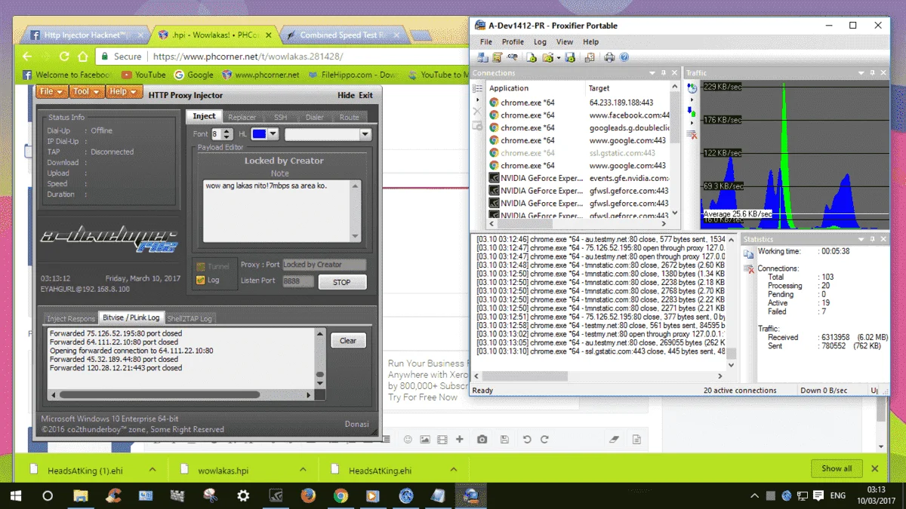Viewport: 906px width, 509px height.
Task: Click the printer icon in Proxifier toolbar
Action: coord(609,57)
